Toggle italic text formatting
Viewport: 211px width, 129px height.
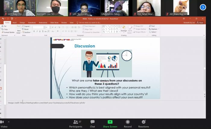pos(36,31)
